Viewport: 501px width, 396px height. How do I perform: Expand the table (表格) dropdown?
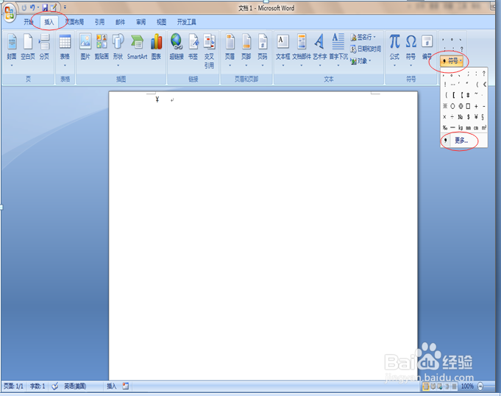tap(65, 66)
